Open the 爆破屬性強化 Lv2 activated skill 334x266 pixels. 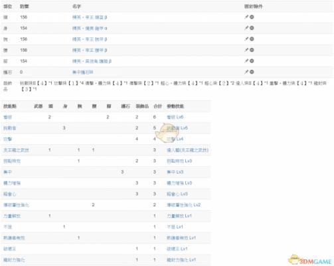[183, 205]
